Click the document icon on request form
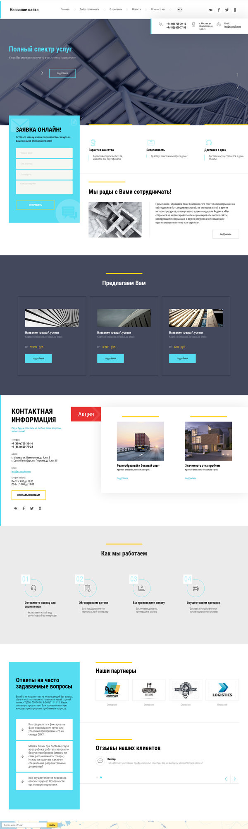Viewport: 248px width, 829px height. point(74,122)
